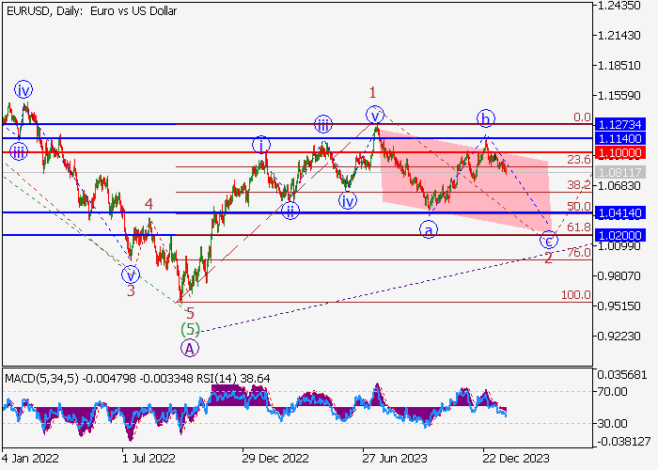
Task: Click the circled ii wave label
Action: click(x=290, y=211)
